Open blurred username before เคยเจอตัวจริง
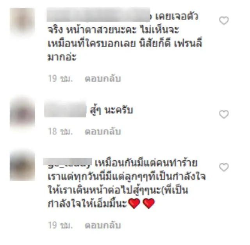 pyautogui.click(x=98, y=15)
